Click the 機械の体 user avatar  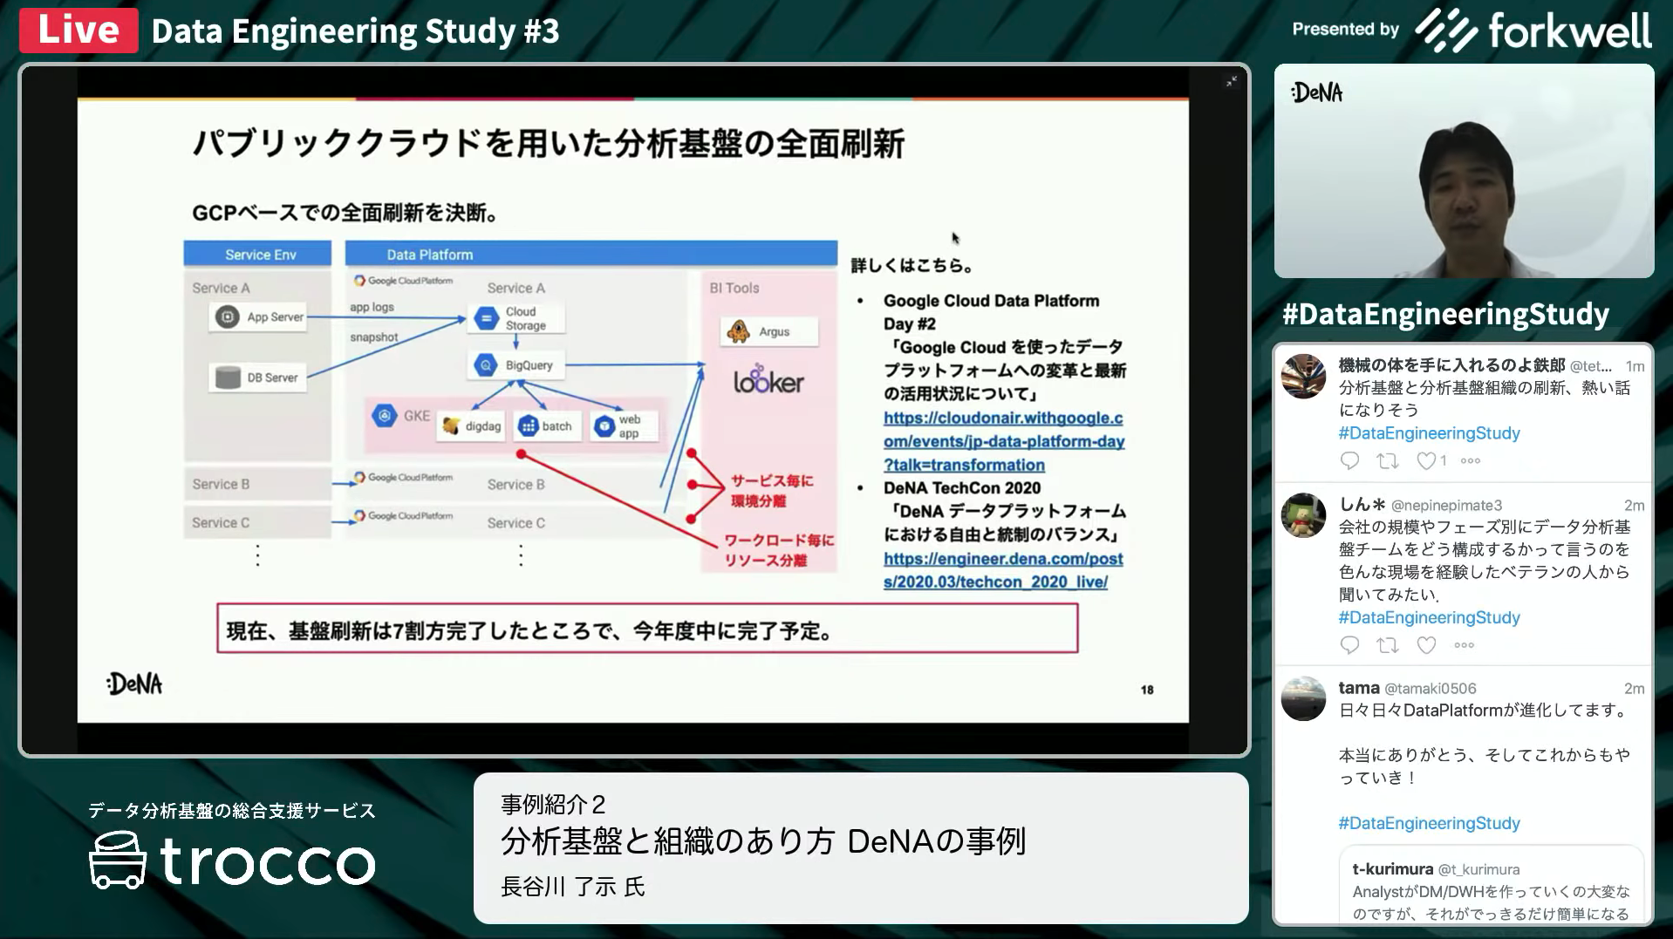1303,377
